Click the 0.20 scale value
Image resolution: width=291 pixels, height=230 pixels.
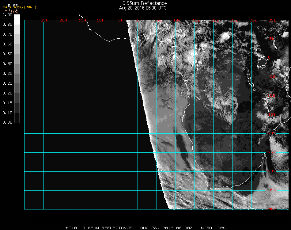tap(7, 93)
